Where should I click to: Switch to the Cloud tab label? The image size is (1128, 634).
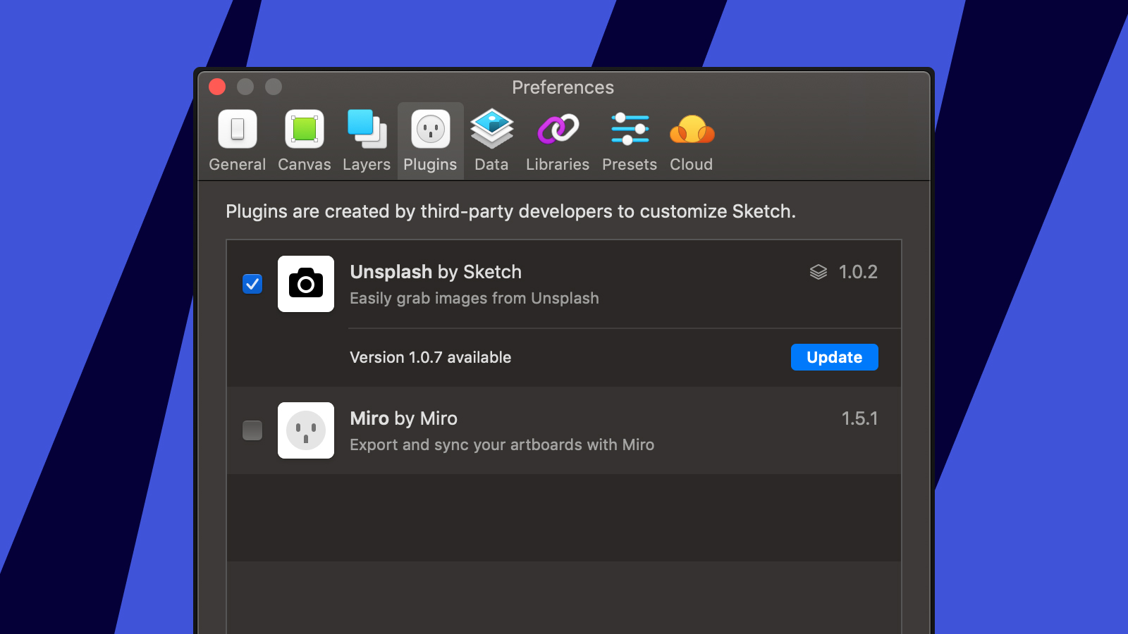pos(692,164)
